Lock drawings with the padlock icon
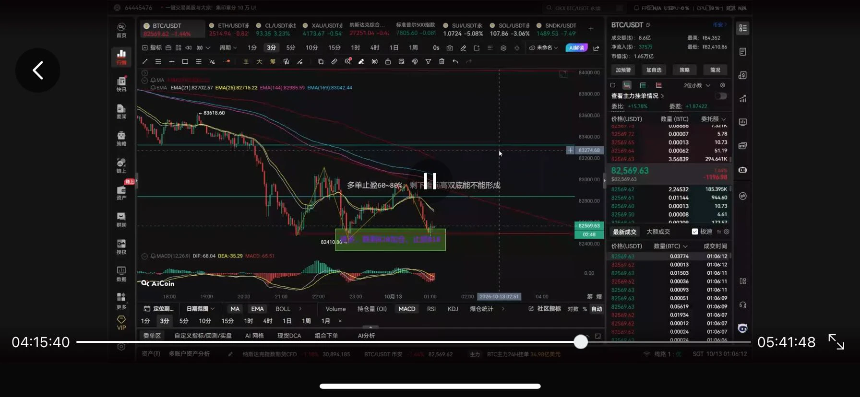 [x=388, y=61]
